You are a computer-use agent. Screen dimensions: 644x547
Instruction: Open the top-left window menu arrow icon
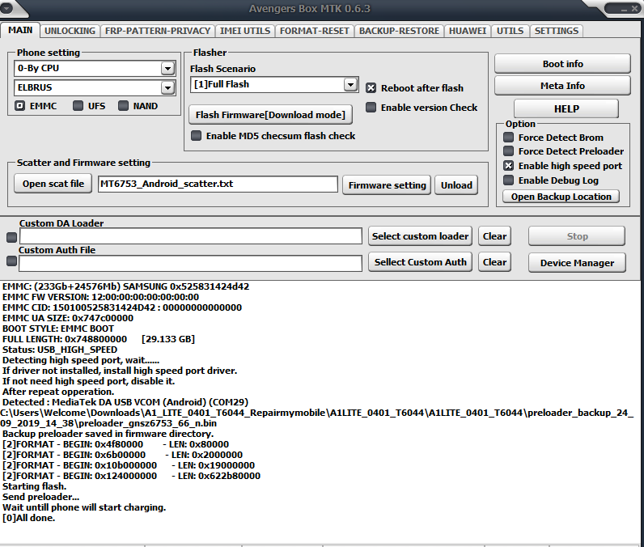6,7
